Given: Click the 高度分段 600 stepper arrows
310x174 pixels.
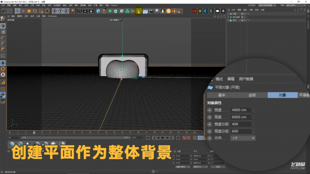Looking at the screenshot, I should pos(253,131).
